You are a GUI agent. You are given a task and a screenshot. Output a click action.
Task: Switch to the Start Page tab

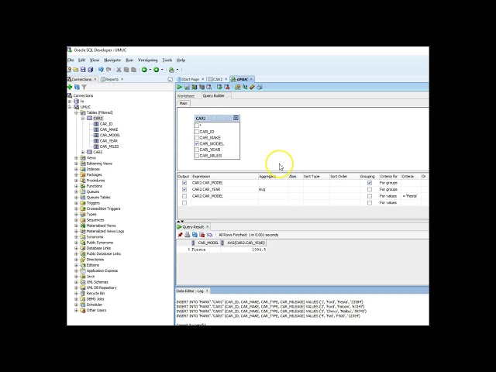190,79
